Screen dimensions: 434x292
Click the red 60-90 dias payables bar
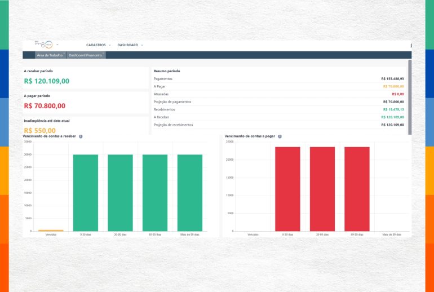point(357,189)
